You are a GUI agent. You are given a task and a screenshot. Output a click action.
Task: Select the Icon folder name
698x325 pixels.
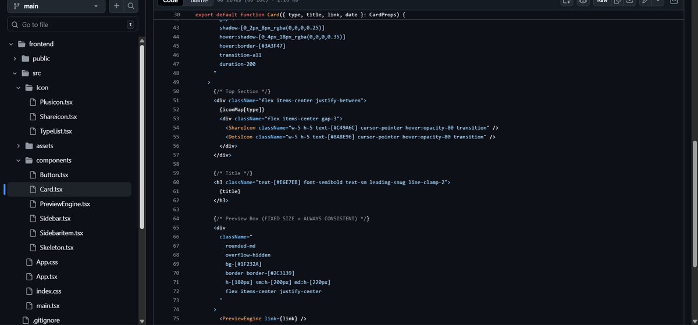click(x=42, y=88)
